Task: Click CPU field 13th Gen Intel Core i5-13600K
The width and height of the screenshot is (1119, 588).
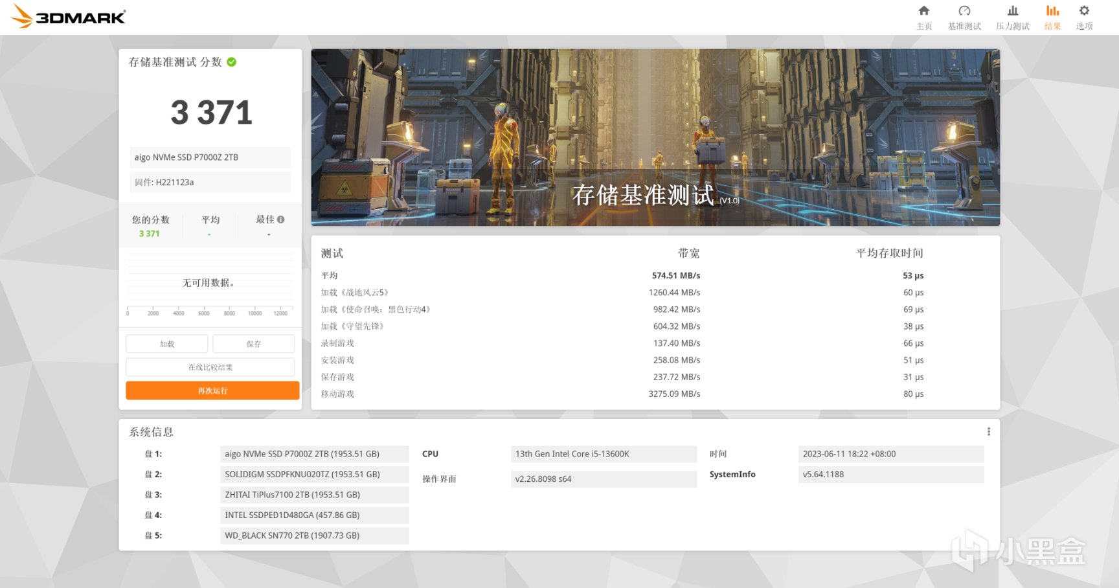Action: click(x=604, y=454)
